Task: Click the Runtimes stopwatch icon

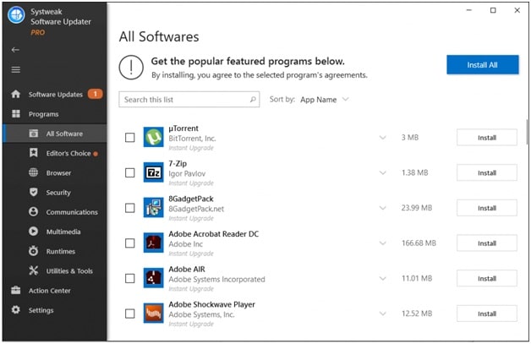Action: coord(34,251)
